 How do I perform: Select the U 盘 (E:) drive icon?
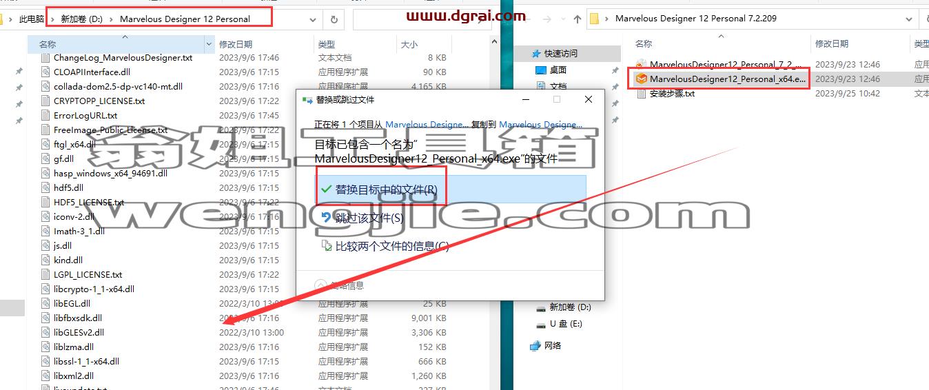(x=541, y=324)
